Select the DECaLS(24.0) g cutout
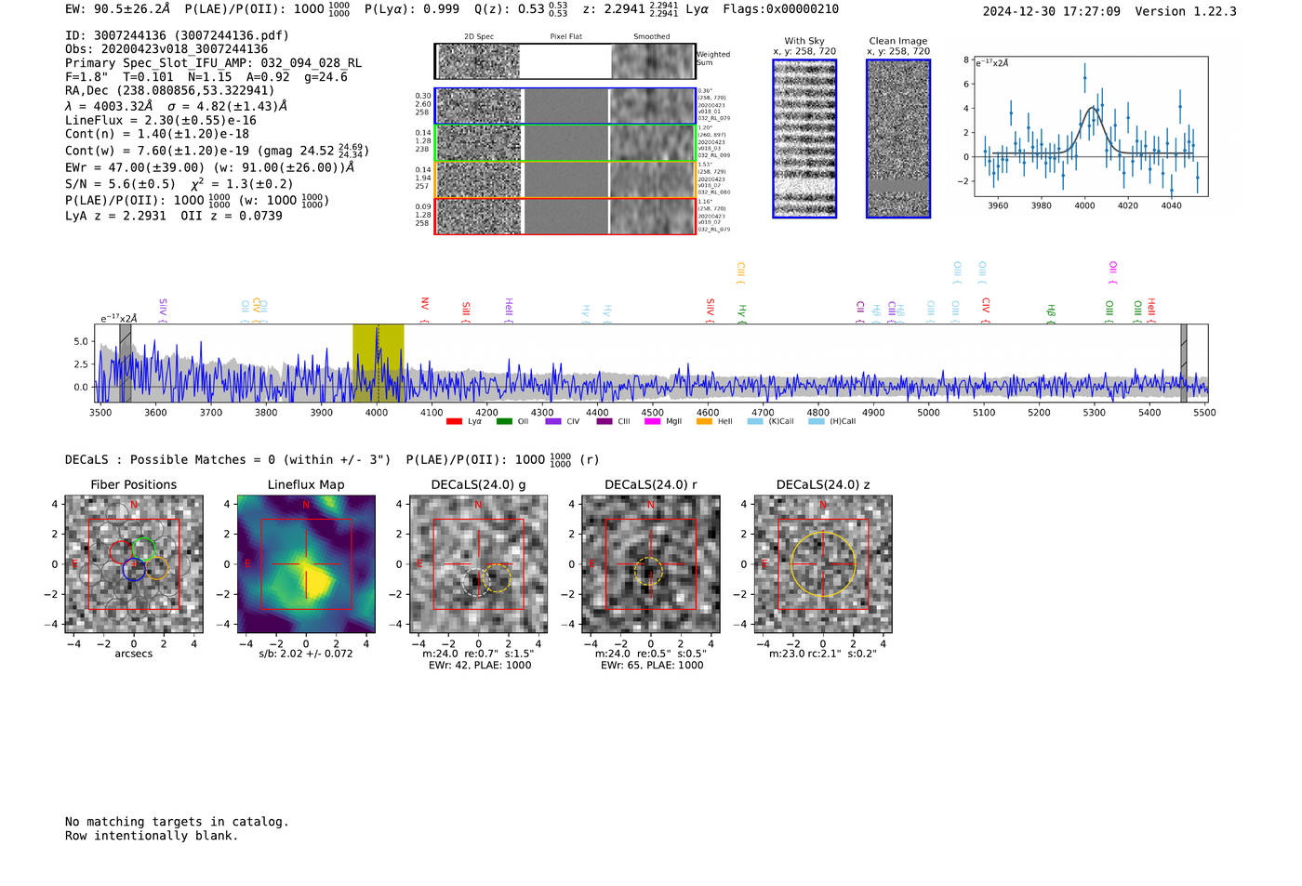This screenshot has width=1302, height=886. point(478,564)
